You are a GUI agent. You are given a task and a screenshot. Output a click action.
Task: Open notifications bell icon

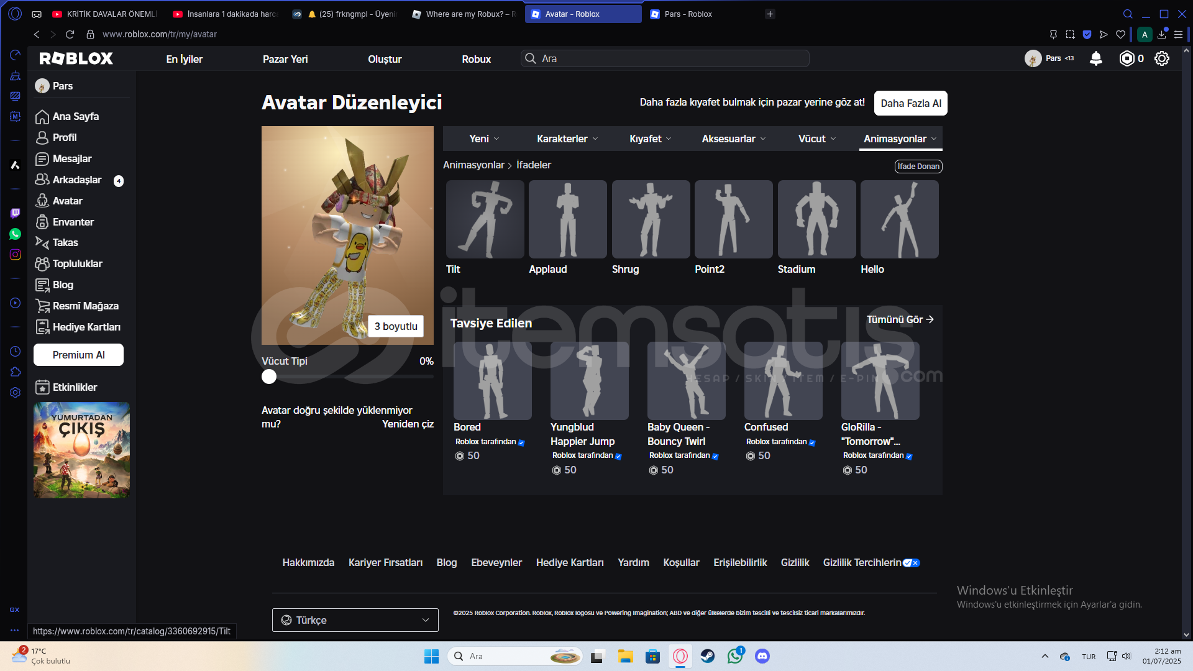pos(1096,58)
